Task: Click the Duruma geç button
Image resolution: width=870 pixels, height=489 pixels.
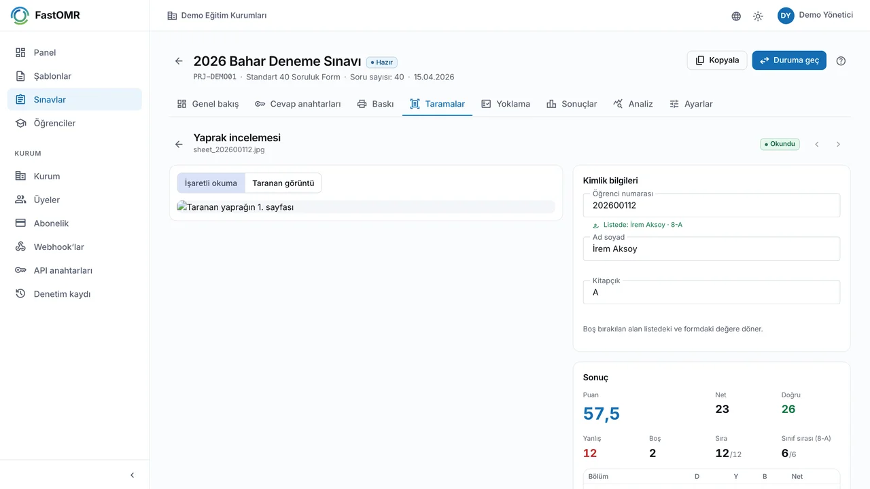Action: [x=789, y=60]
